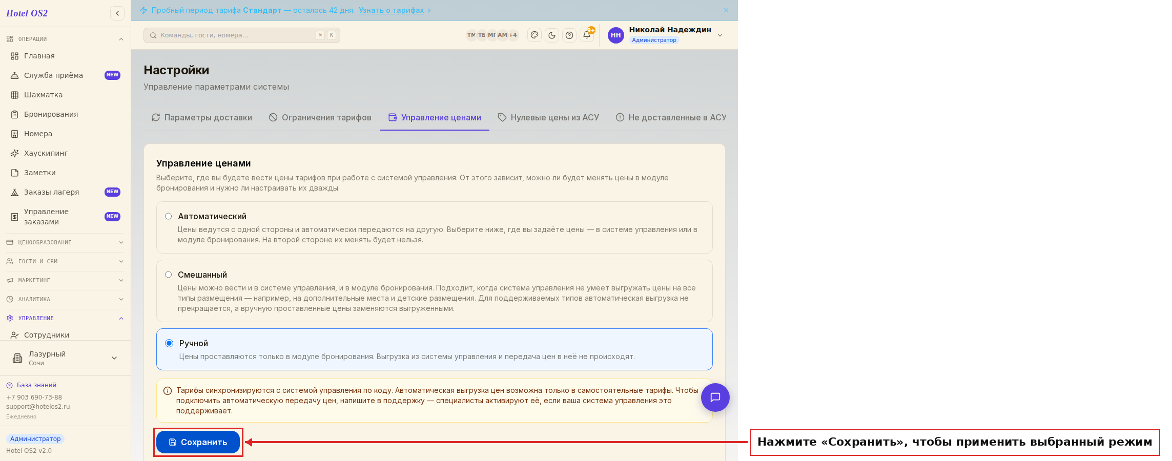
Task: Click the Сохранить button
Action: tap(198, 442)
